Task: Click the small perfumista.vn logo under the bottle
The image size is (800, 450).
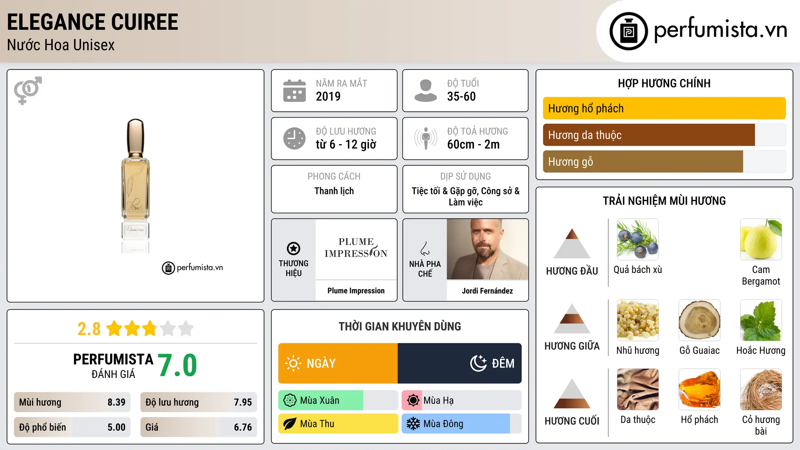Action: (192, 268)
